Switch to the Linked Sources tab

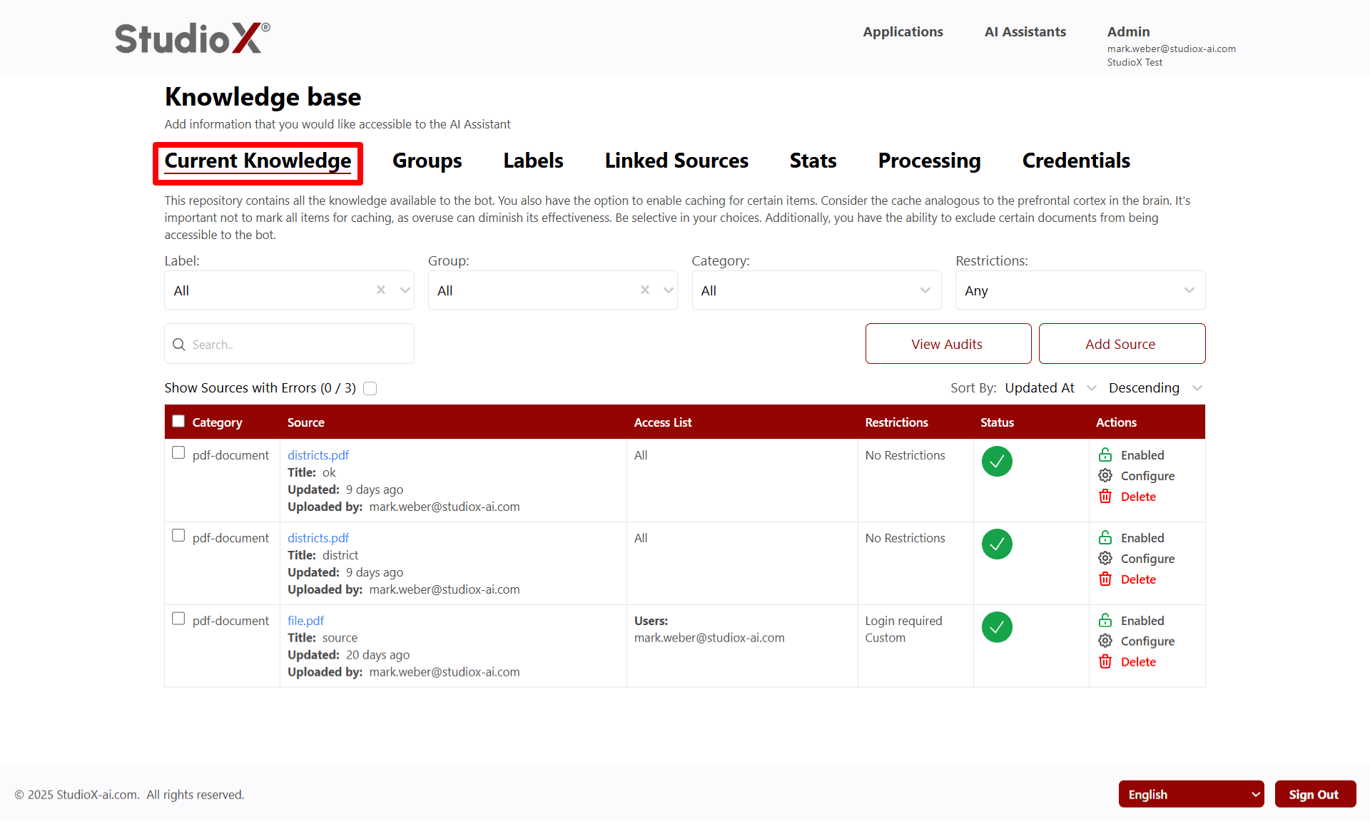[x=676, y=161]
